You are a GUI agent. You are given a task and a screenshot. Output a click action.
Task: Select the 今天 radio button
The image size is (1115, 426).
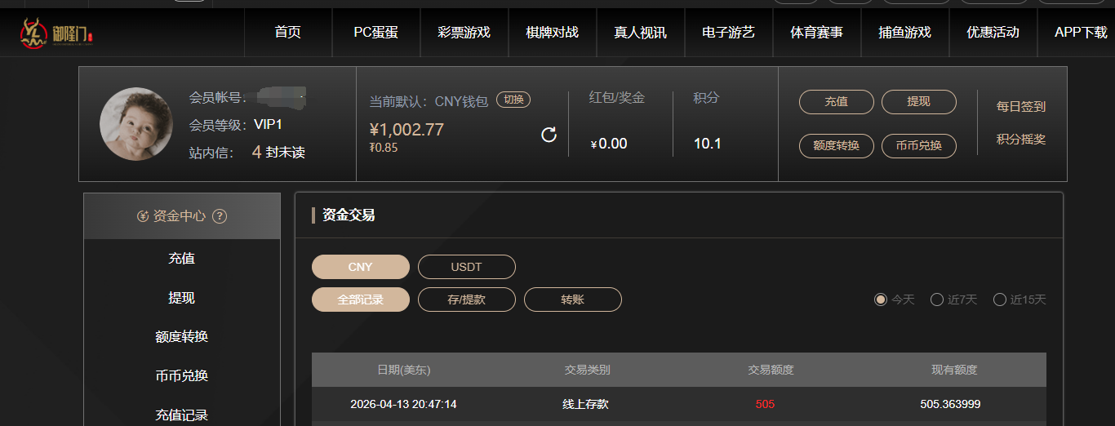(x=881, y=300)
